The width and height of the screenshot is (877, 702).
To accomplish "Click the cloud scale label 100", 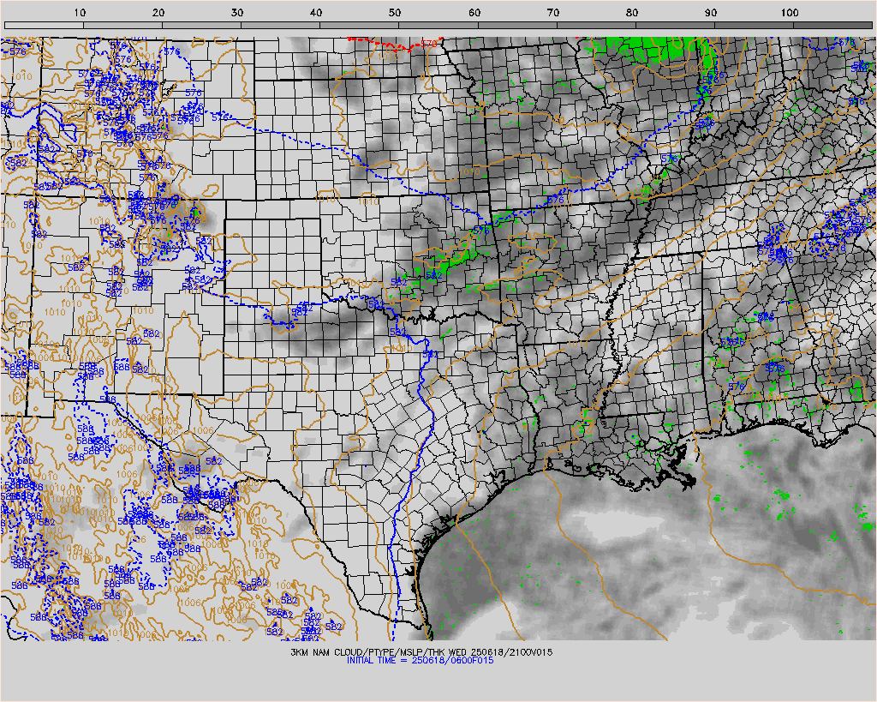I will (790, 13).
